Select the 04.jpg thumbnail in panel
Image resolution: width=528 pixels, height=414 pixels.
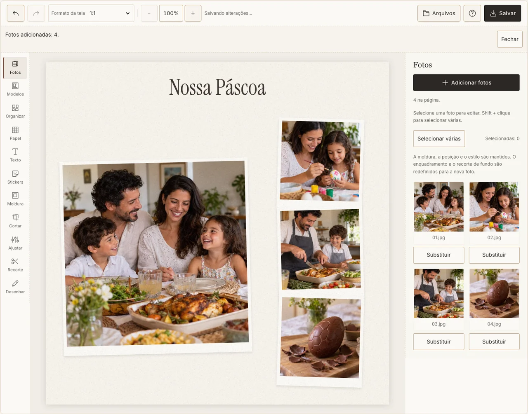pyautogui.click(x=494, y=293)
